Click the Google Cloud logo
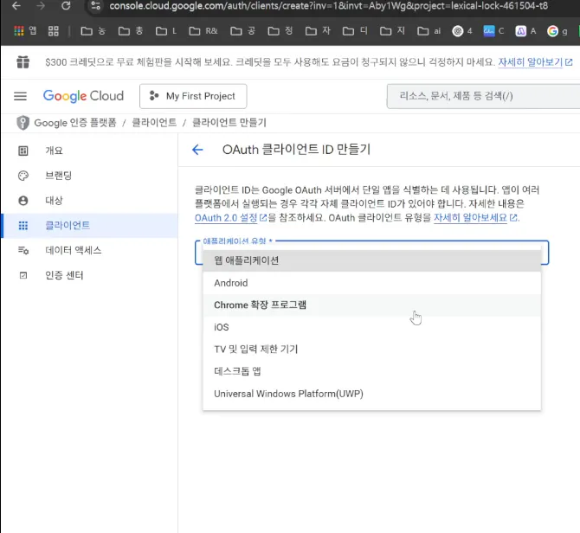Viewport: 580px width, 533px height. (83, 96)
